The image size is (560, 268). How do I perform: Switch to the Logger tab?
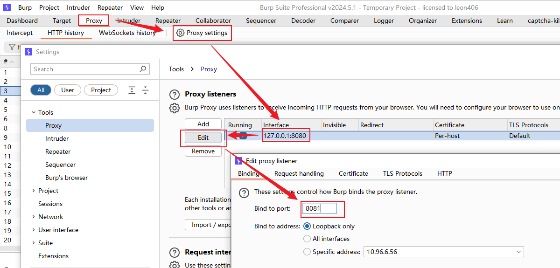click(x=384, y=21)
